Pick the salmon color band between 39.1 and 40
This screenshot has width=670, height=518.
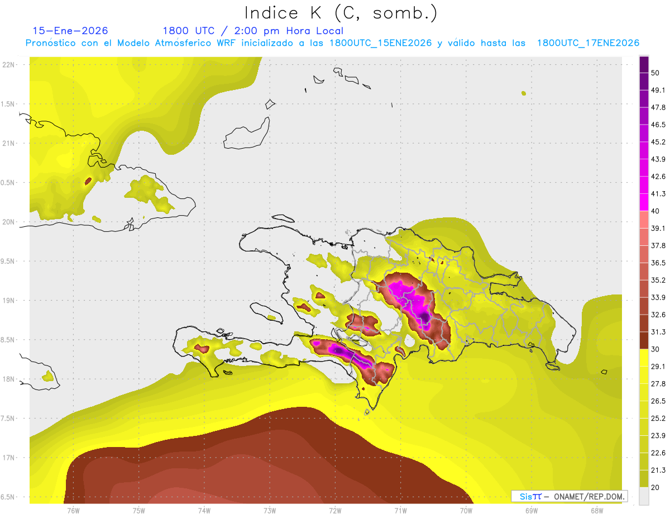point(644,220)
